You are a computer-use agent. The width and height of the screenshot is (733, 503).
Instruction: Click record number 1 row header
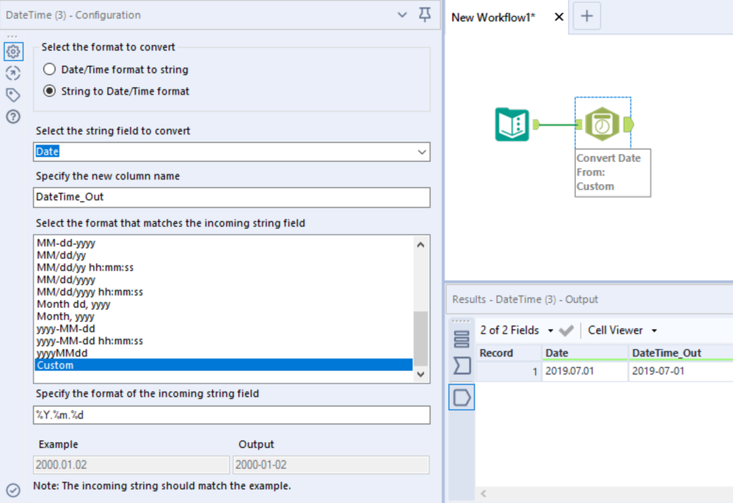click(508, 371)
